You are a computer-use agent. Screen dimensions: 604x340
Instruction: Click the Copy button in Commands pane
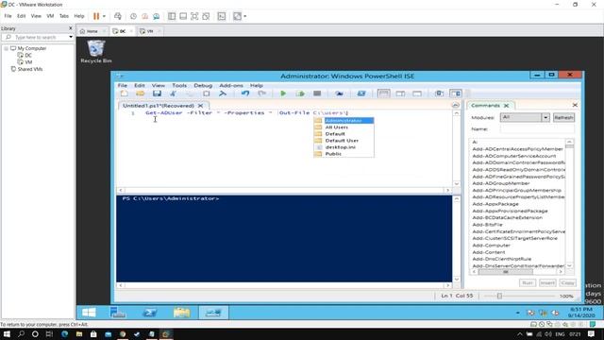[x=567, y=283]
